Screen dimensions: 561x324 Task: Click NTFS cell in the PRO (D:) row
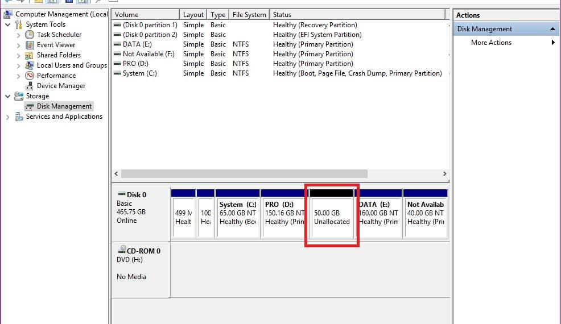tap(241, 64)
